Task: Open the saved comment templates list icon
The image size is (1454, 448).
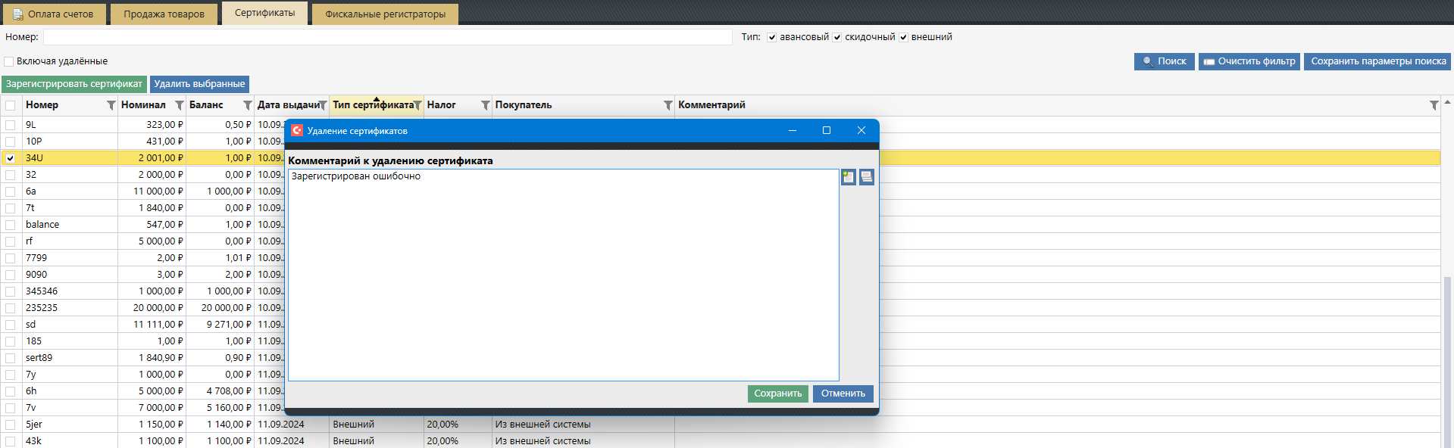Action: coord(867,177)
